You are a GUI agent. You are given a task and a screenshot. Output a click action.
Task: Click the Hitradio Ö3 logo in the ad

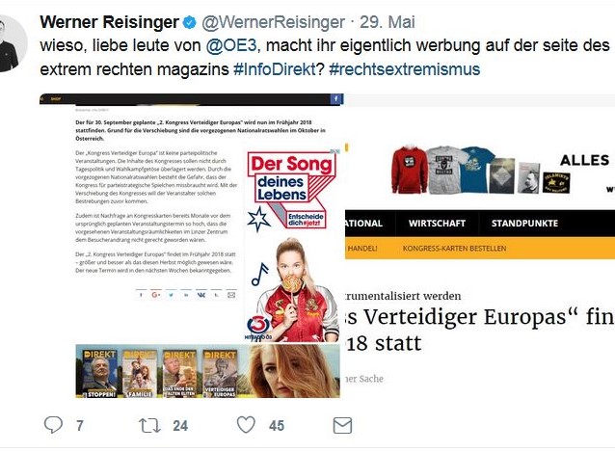click(x=257, y=328)
